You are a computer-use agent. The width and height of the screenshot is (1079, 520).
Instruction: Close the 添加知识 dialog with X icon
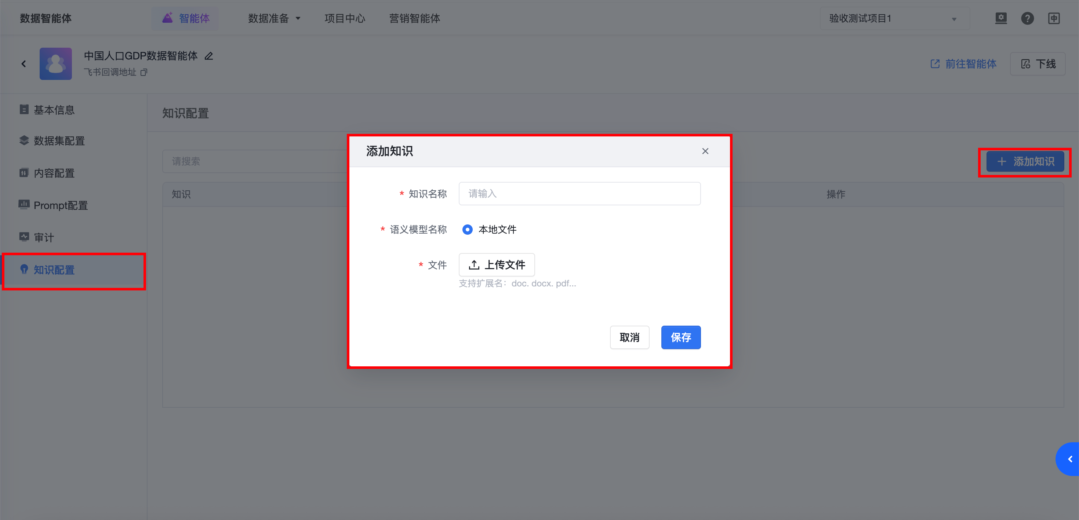point(705,151)
